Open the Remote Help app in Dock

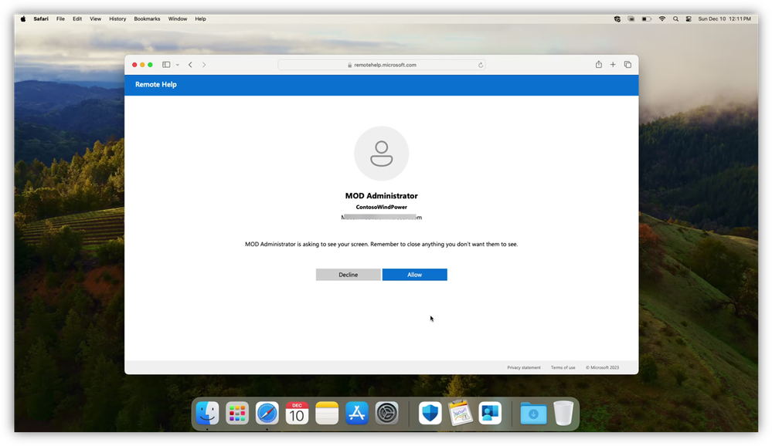(x=490, y=413)
